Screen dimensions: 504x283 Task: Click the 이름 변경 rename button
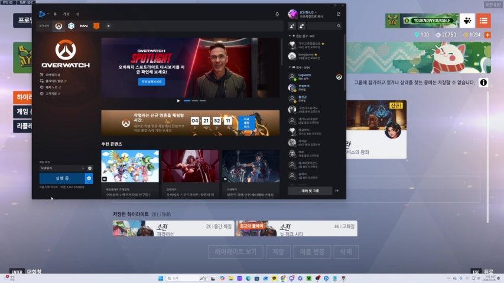pyautogui.click(x=312, y=252)
